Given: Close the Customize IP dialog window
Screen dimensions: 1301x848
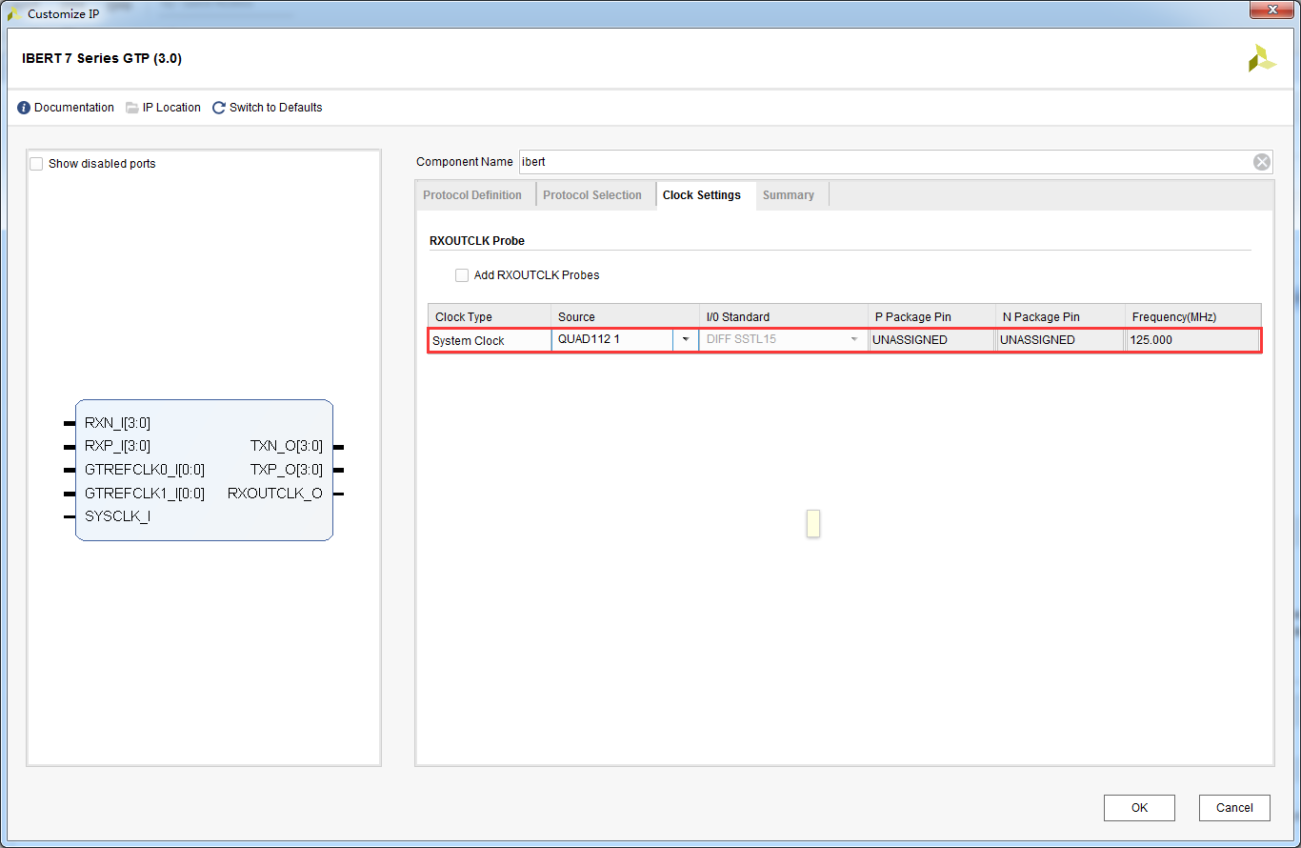Looking at the screenshot, I should [1273, 9].
